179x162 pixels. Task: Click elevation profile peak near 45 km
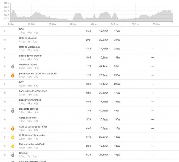point(106,12)
